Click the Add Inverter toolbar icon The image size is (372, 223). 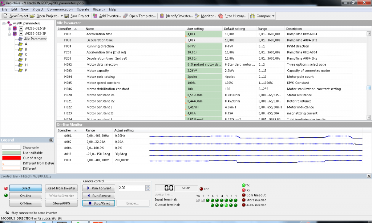(x=96, y=16)
